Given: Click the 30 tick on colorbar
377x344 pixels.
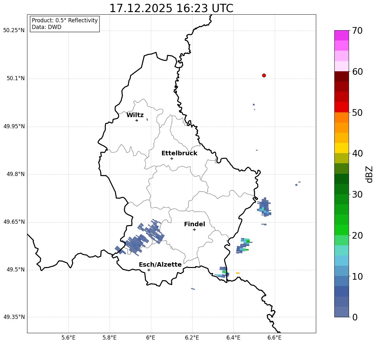Looking at the screenshot, I should tap(357, 194).
